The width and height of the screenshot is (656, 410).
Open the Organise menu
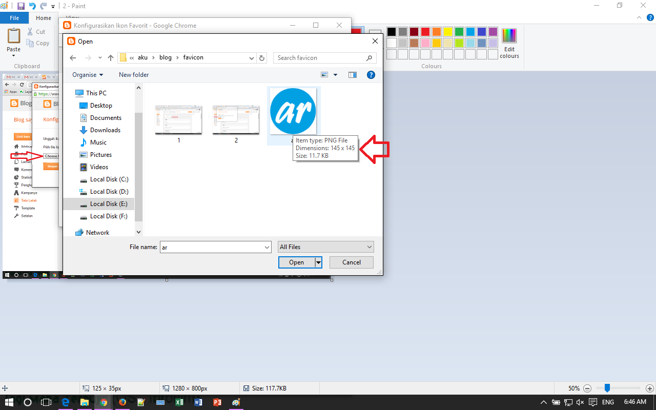click(x=88, y=75)
